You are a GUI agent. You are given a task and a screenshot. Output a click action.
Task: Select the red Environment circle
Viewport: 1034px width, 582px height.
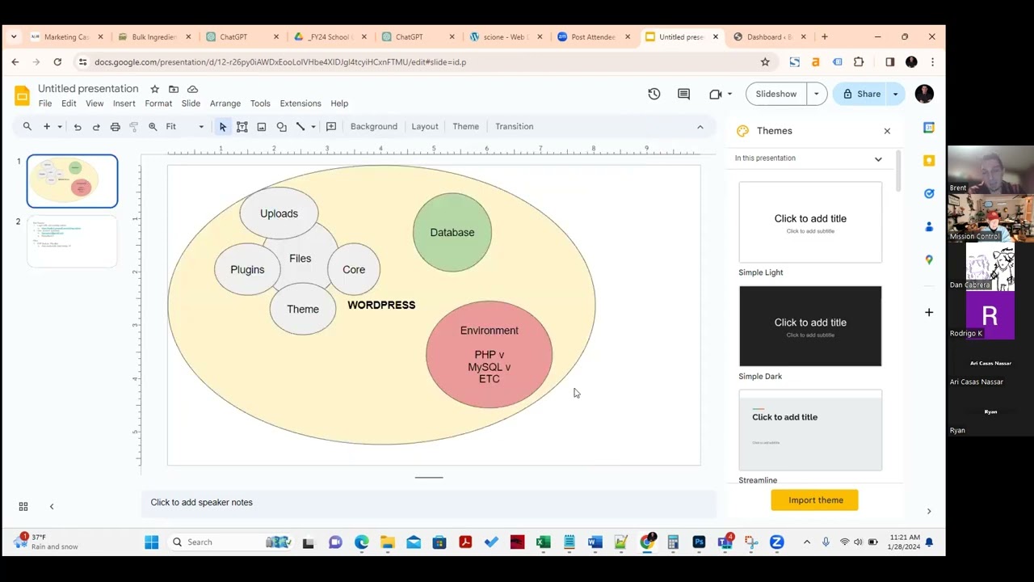coord(490,354)
